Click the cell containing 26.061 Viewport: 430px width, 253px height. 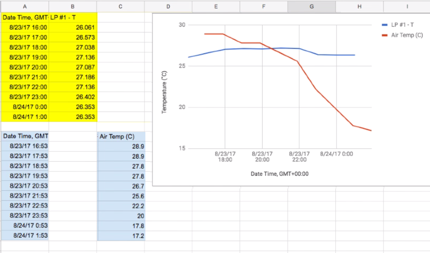(72, 27)
